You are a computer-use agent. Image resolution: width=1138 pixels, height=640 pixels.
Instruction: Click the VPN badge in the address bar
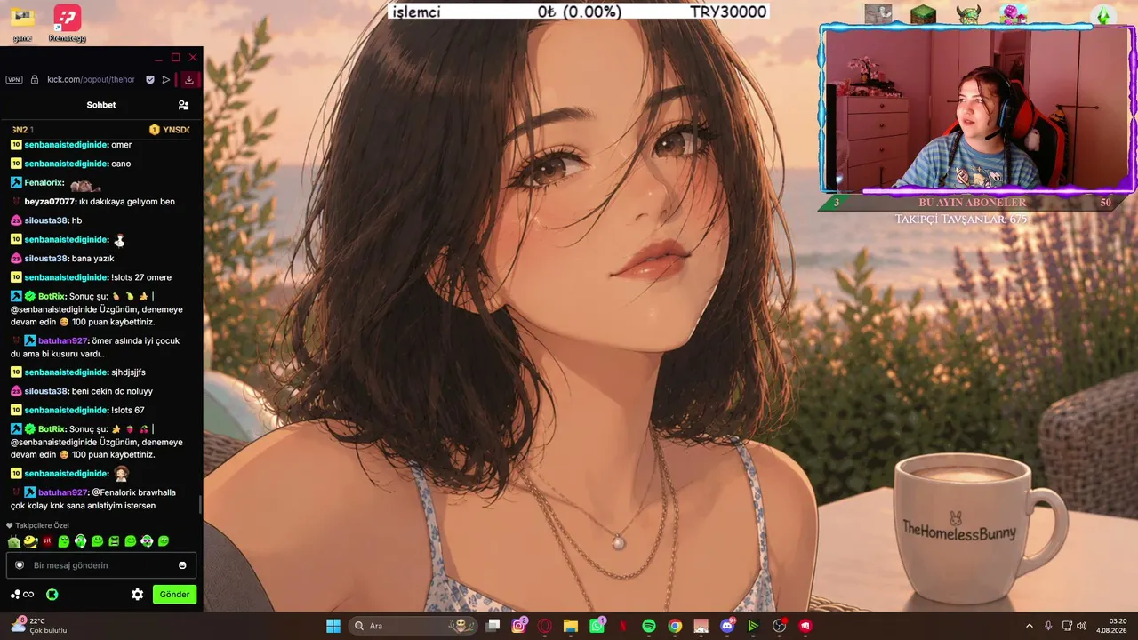(14, 80)
